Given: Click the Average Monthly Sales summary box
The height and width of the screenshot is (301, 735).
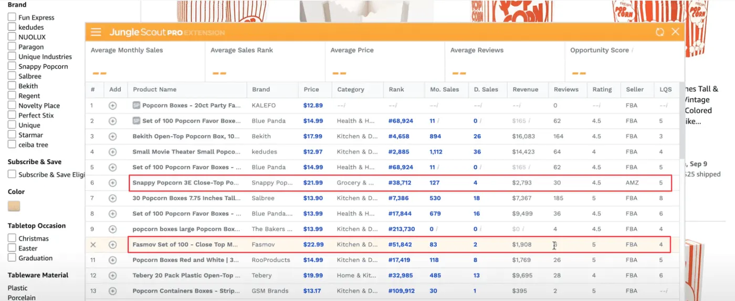Looking at the screenshot, I should pyautogui.click(x=145, y=61).
